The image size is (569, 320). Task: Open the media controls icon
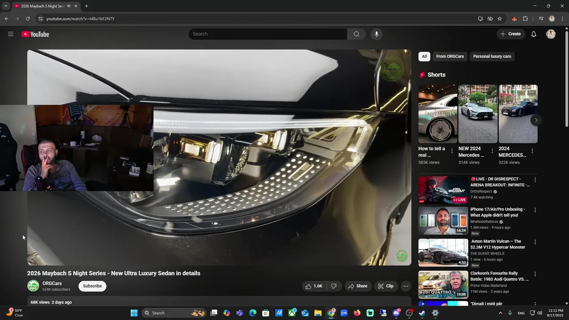tap(541, 19)
